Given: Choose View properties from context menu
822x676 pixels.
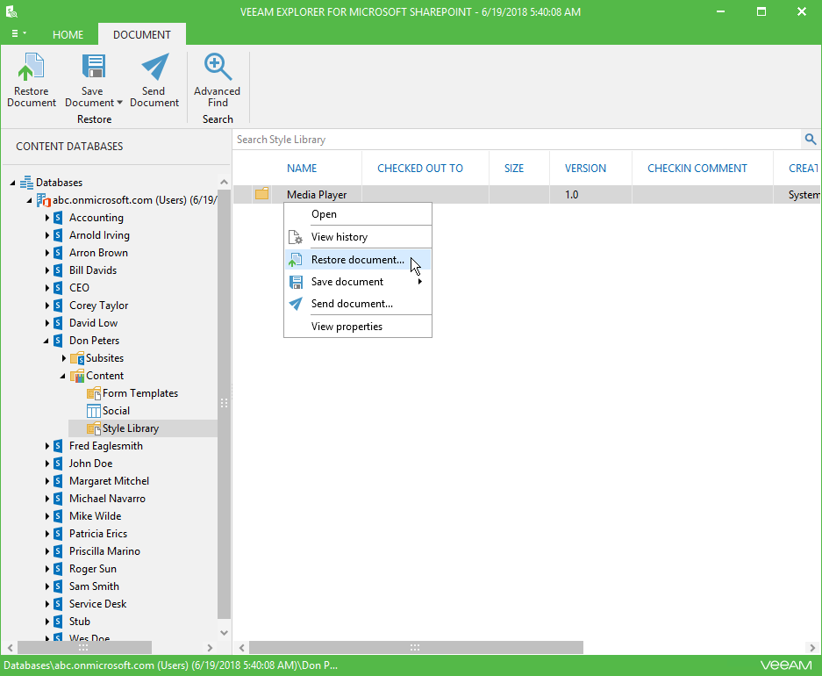Looking at the screenshot, I should (x=358, y=327).
